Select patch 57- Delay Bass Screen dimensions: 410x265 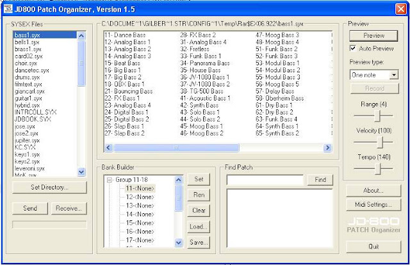pyautogui.click(x=275, y=91)
